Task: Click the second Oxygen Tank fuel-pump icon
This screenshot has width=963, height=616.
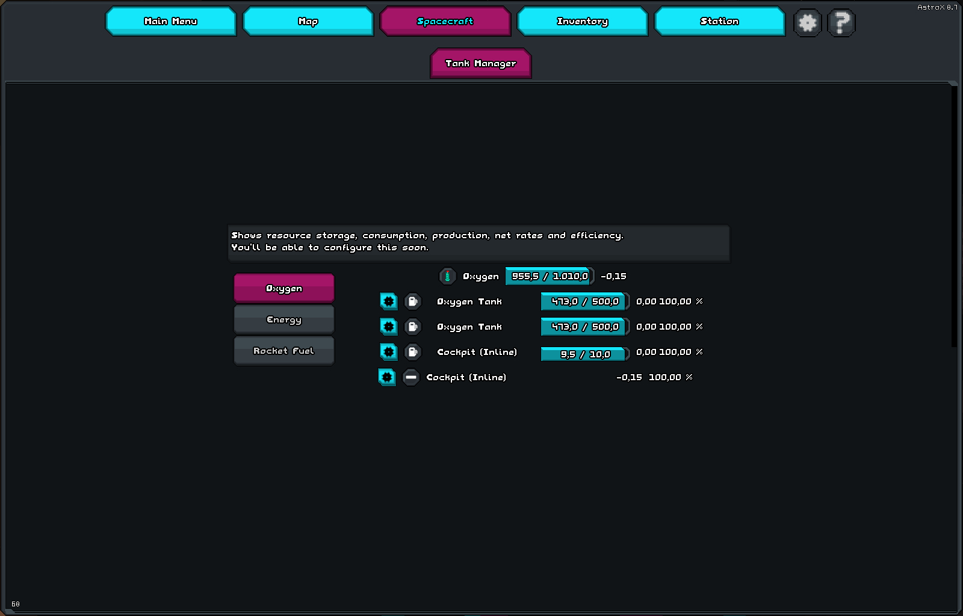Action: (413, 327)
